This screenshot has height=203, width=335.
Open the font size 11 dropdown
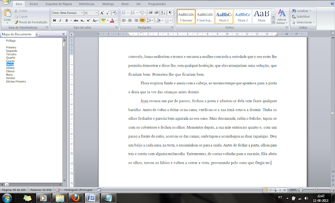pos(96,13)
